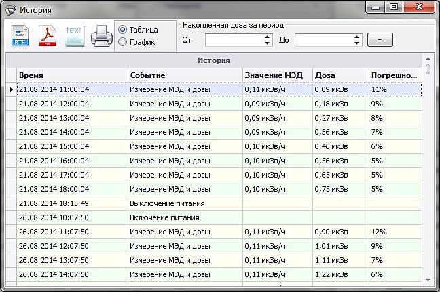Image resolution: width=440 pixels, height=292 pixels.
Task: Click the dose cell 0,65 мкЗв
Action: point(341,175)
